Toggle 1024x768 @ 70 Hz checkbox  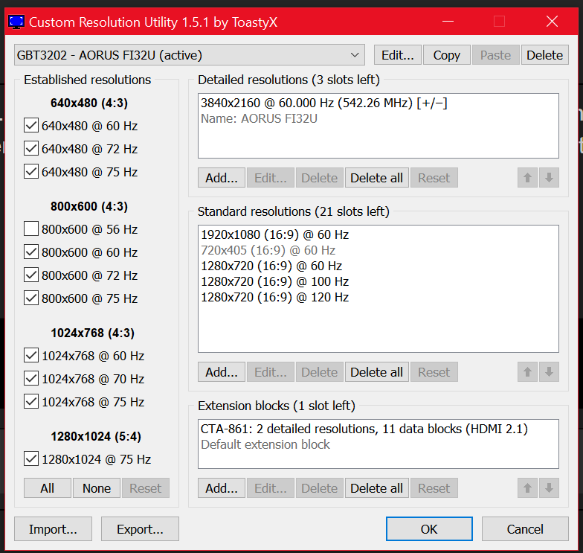click(31, 379)
